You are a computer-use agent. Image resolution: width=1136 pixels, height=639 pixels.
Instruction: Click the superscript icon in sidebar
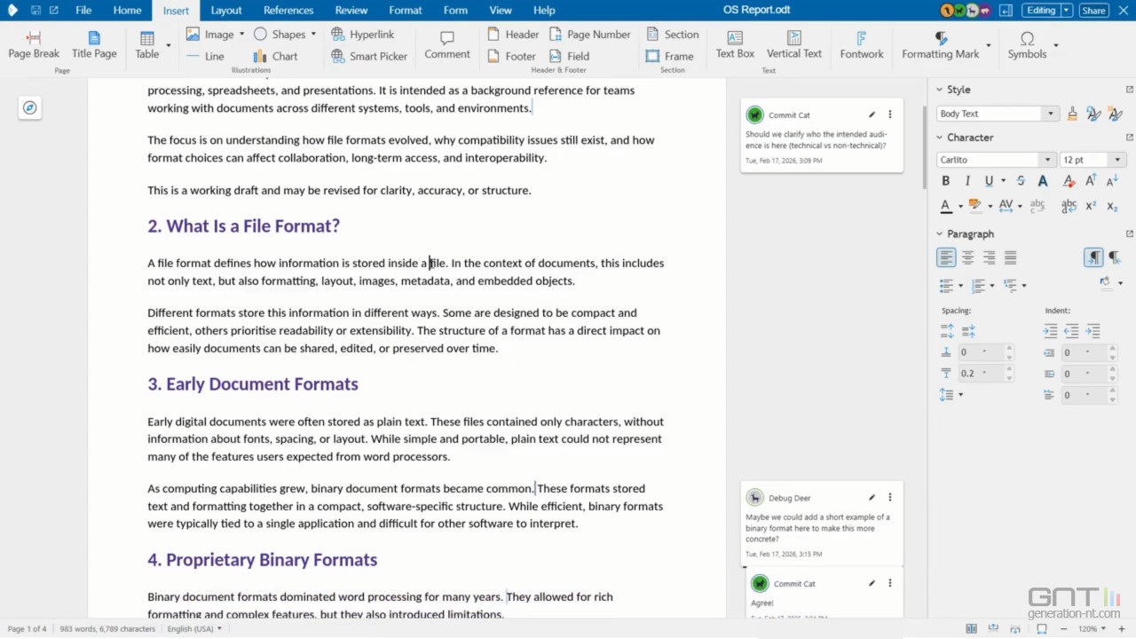(1091, 206)
